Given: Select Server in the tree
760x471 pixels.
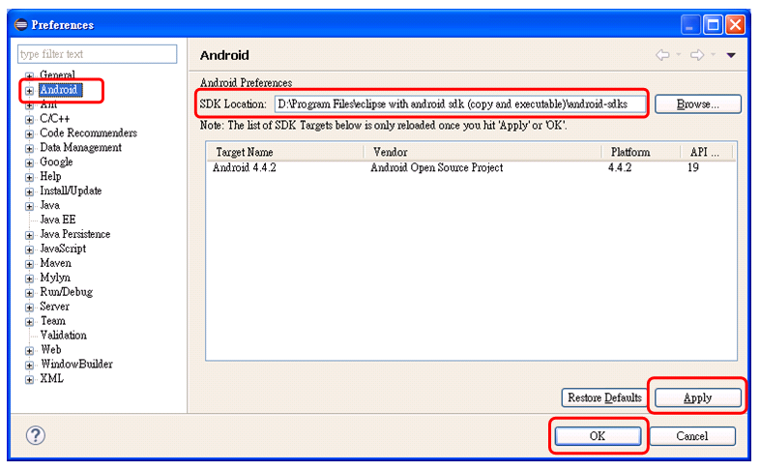Looking at the screenshot, I should (55, 307).
